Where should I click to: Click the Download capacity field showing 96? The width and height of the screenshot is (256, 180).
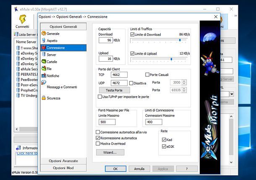tap(106, 40)
